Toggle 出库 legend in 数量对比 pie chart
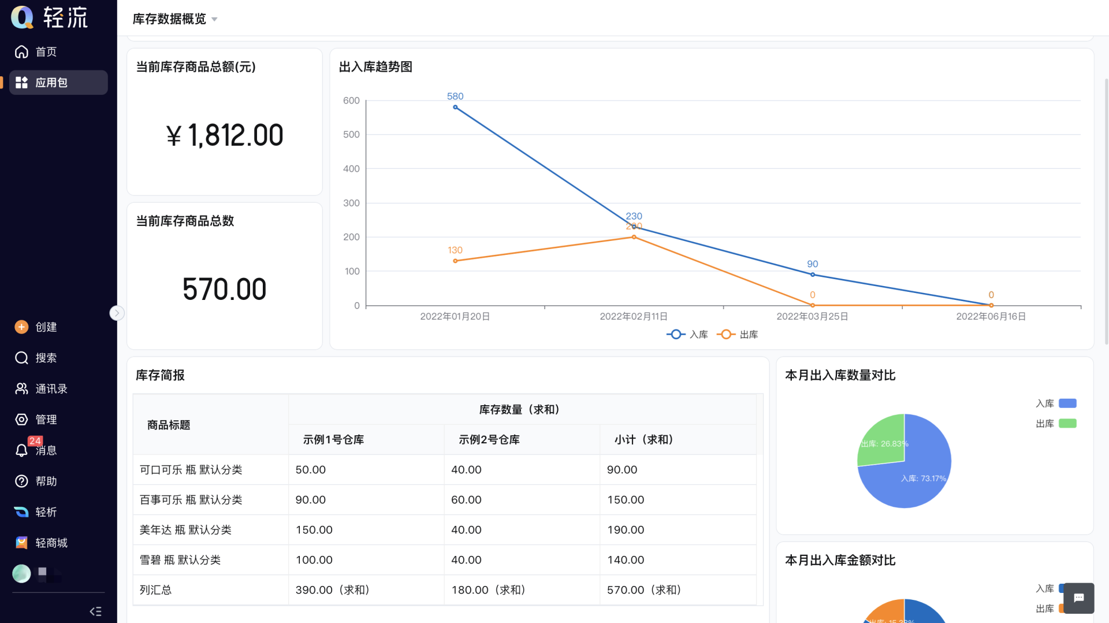Viewport: 1109px width, 623px height. [x=1056, y=424]
